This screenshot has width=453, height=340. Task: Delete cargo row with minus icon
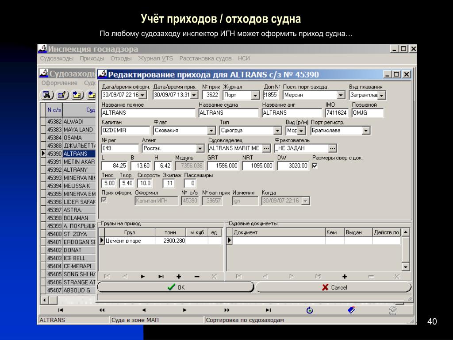pyautogui.click(x=197, y=277)
